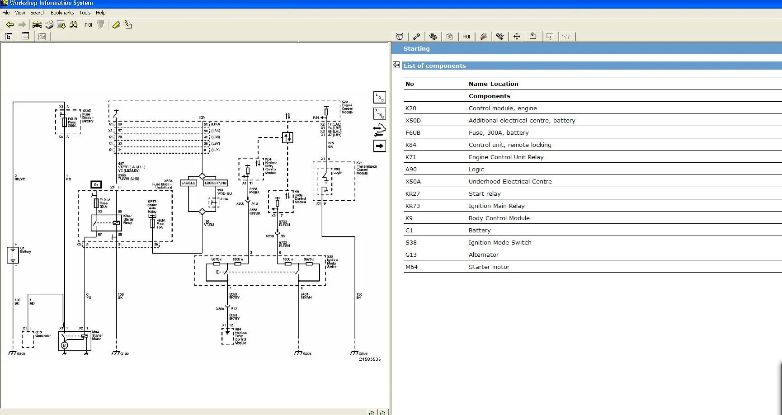Zoom in with the plus magnifier icon
The height and width of the screenshot is (415, 782).
pyautogui.click(x=372, y=413)
